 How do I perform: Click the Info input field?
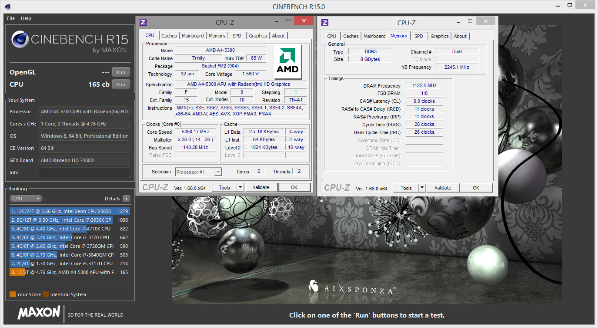click(x=84, y=172)
